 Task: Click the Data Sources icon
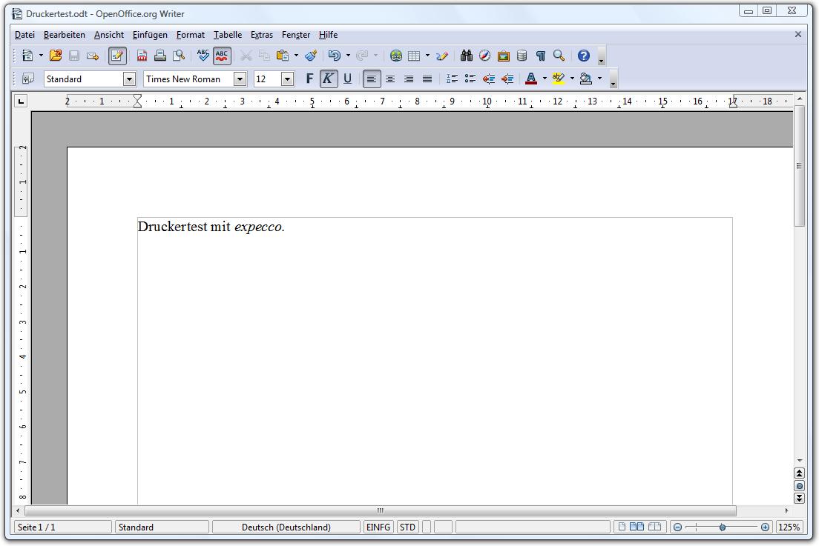coord(522,56)
